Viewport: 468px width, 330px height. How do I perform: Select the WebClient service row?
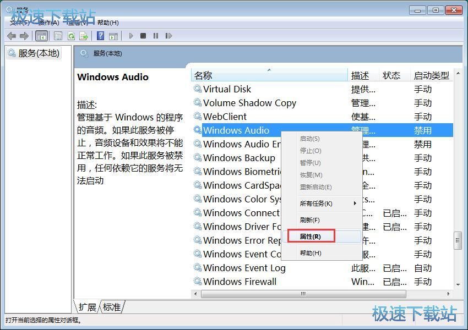pos(322,116)
